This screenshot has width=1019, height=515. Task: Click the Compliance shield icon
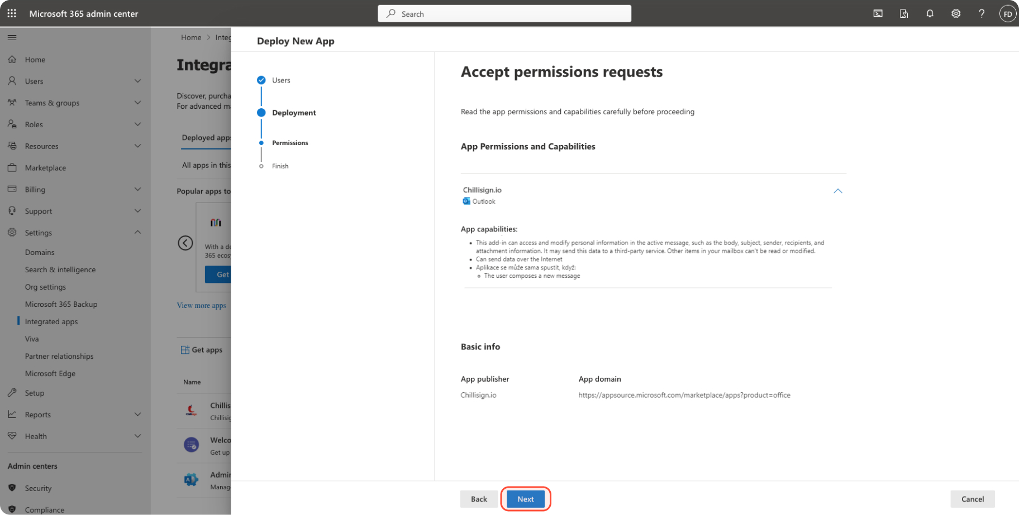pos(12,509)
